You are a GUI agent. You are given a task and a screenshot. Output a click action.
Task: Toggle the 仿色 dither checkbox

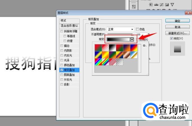[137, 29]
